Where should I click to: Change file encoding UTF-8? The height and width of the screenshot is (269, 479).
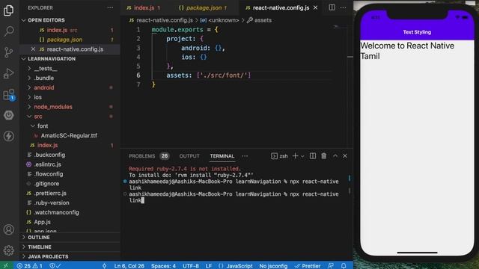191,266
